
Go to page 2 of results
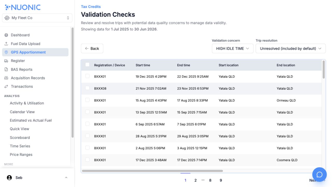tap(196, 180)
